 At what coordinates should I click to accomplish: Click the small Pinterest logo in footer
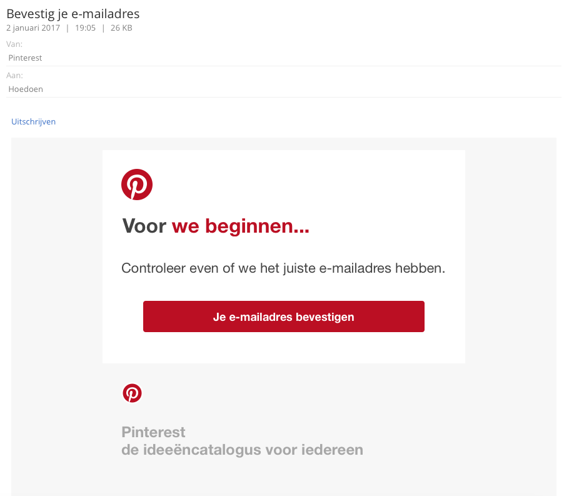coord(132,393)
